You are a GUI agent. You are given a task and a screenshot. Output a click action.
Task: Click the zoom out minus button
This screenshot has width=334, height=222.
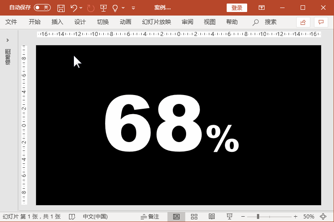point(243,217)
